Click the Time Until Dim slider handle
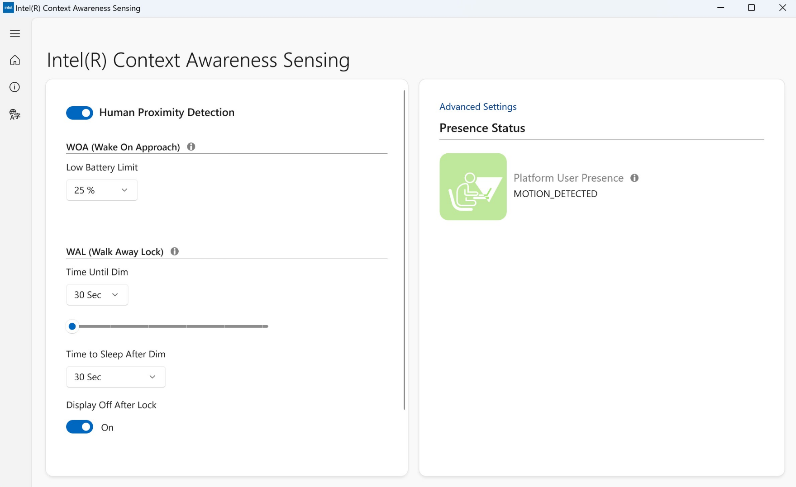Screen dimensions: 796x487 click(72, 326)
